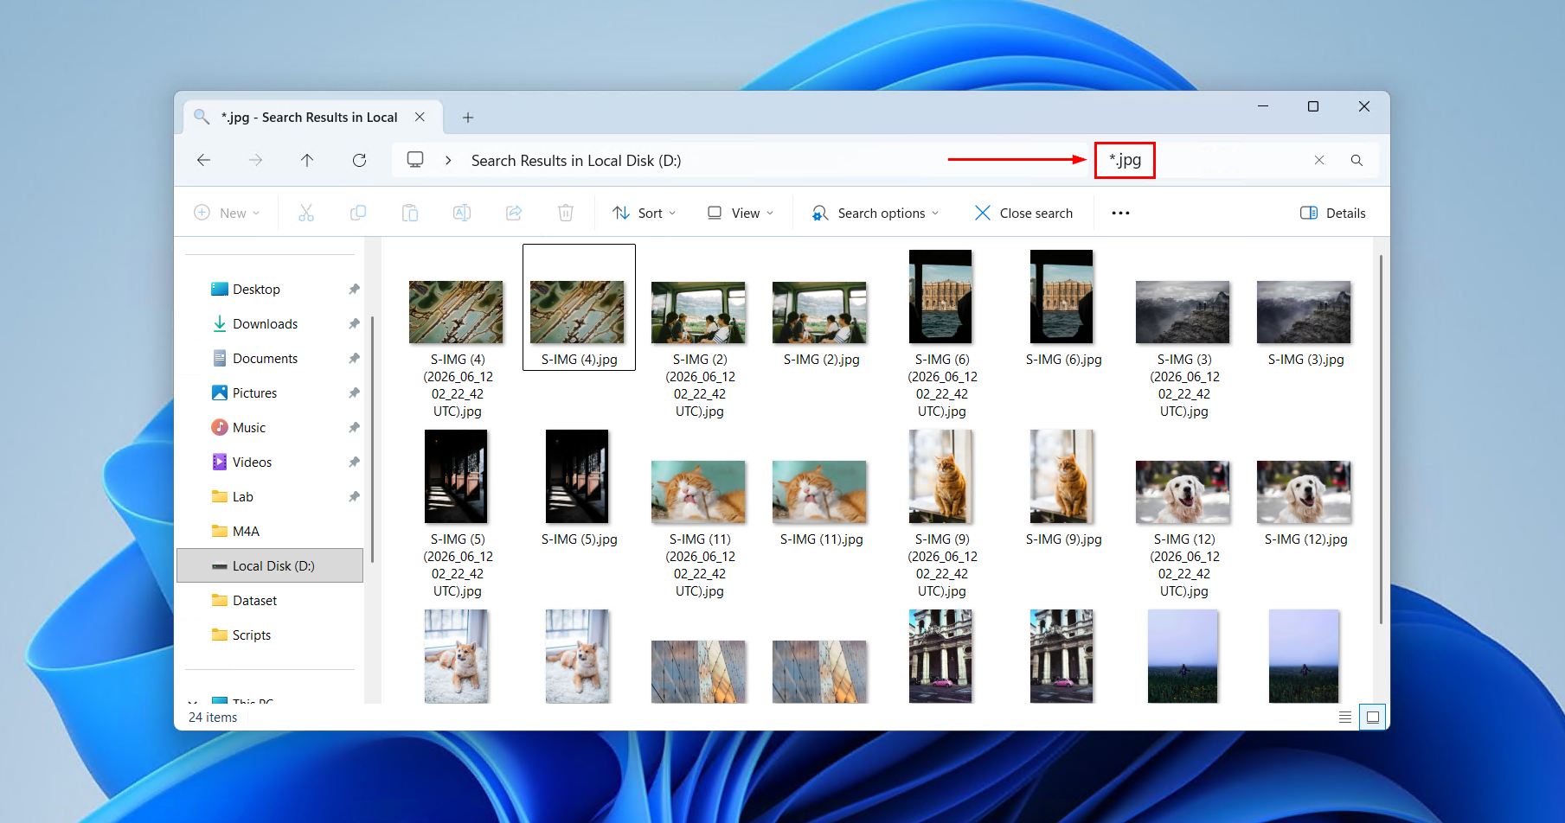1565x823 pixels.
Task: Go back with the Back arrow
Action: pos(203,160)
